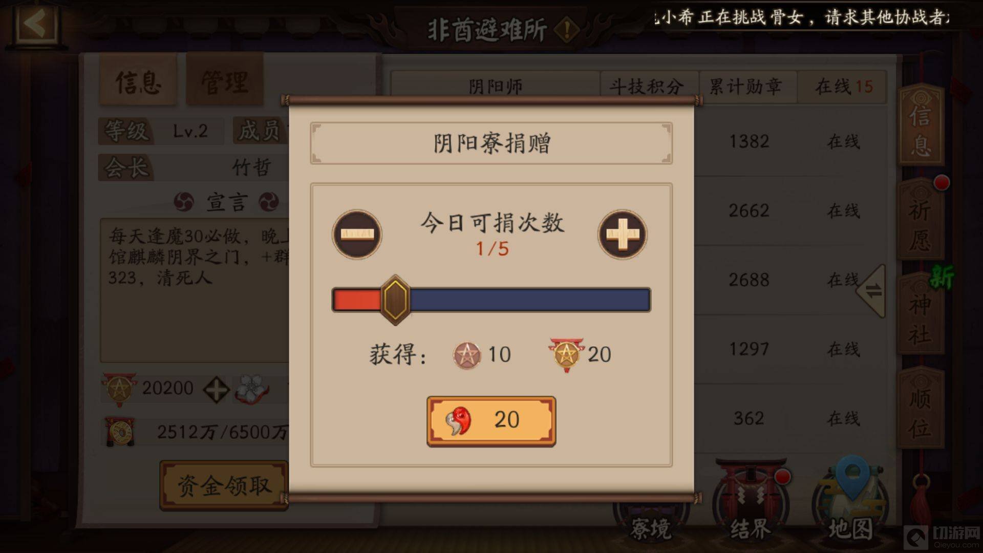983x553 pixels.
Task: Tap the yellow exclamation info icon
Action: (x=566, y=30)
